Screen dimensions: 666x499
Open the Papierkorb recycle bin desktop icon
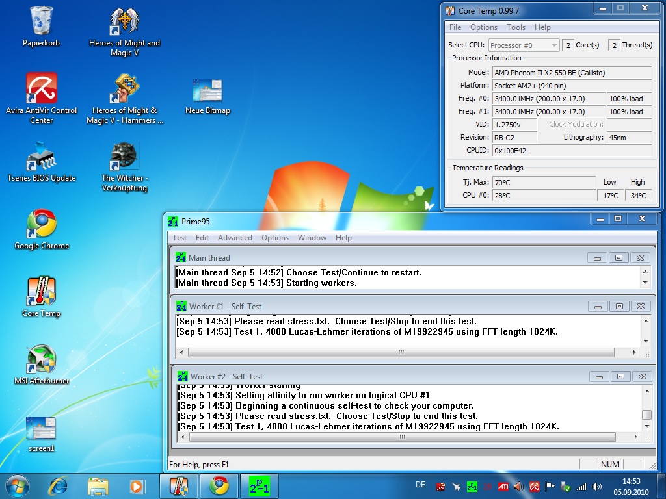pyautogui.click(x=41, y=26)
